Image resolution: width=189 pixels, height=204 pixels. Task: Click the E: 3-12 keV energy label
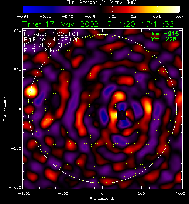point(41,50)
